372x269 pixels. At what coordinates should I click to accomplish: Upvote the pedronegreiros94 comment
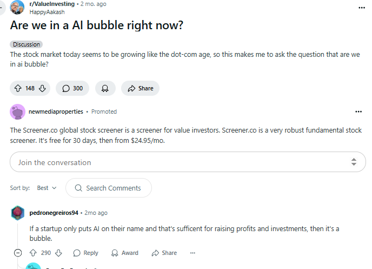32,253
